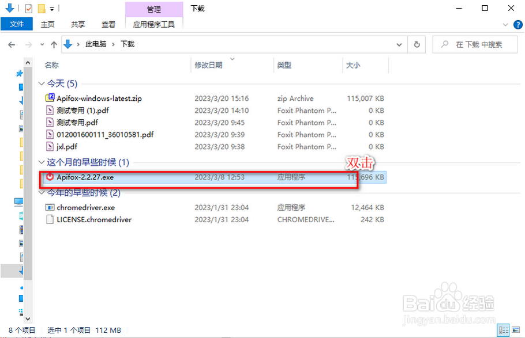
Task: Expand the ribbon with the chevron
Action: coord(505,25)
